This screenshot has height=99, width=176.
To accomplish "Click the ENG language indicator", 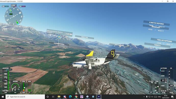I will point(159,97).
